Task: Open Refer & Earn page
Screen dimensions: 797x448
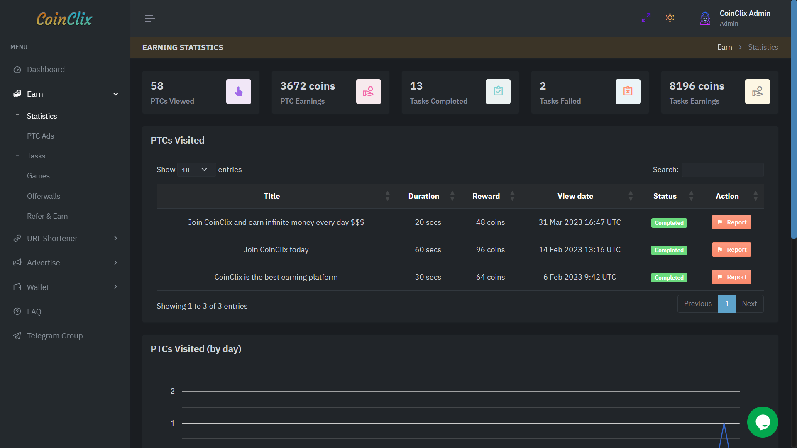Action: [47, 216]
